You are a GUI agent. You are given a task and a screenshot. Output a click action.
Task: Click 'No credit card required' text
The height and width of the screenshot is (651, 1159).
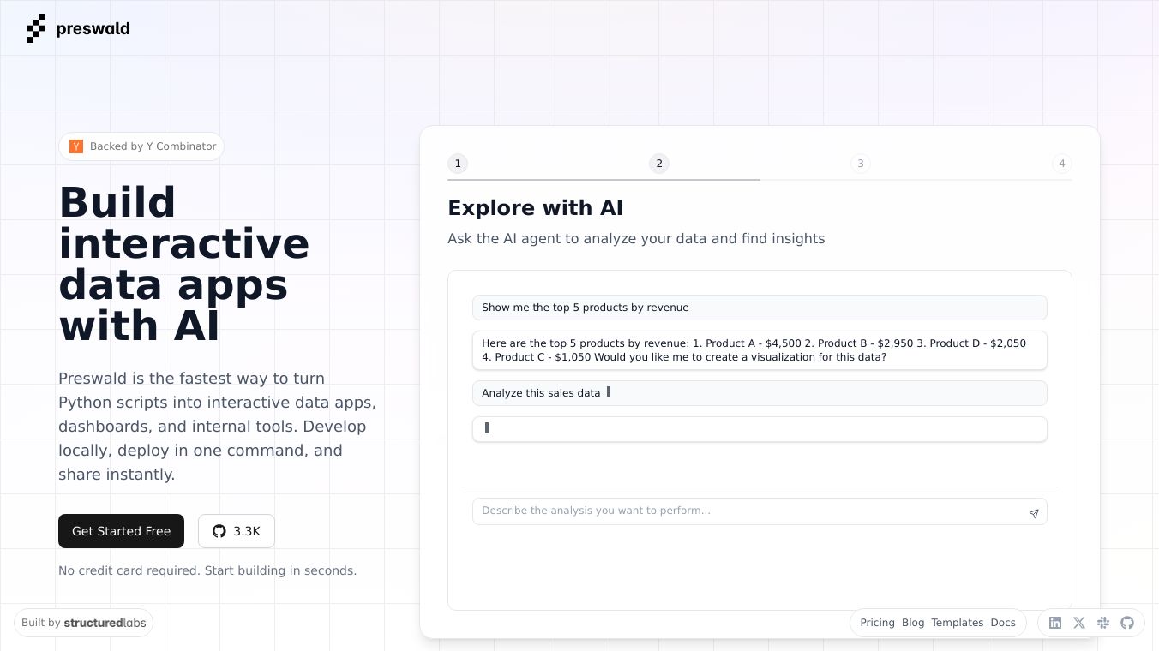click(x=207, y=570)
